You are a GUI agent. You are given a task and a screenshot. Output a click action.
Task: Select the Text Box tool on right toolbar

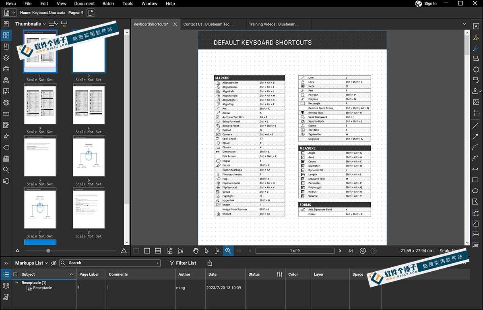476,26
